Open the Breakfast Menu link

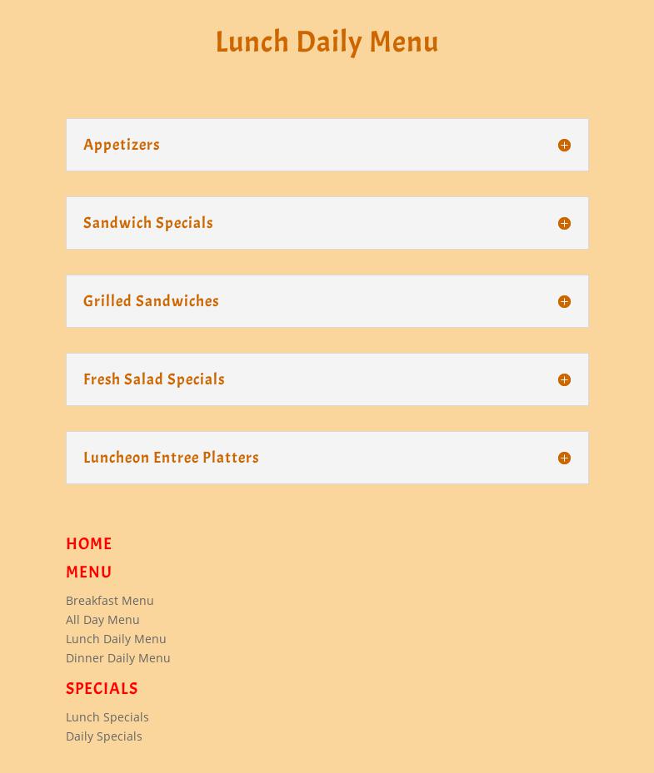110,601
